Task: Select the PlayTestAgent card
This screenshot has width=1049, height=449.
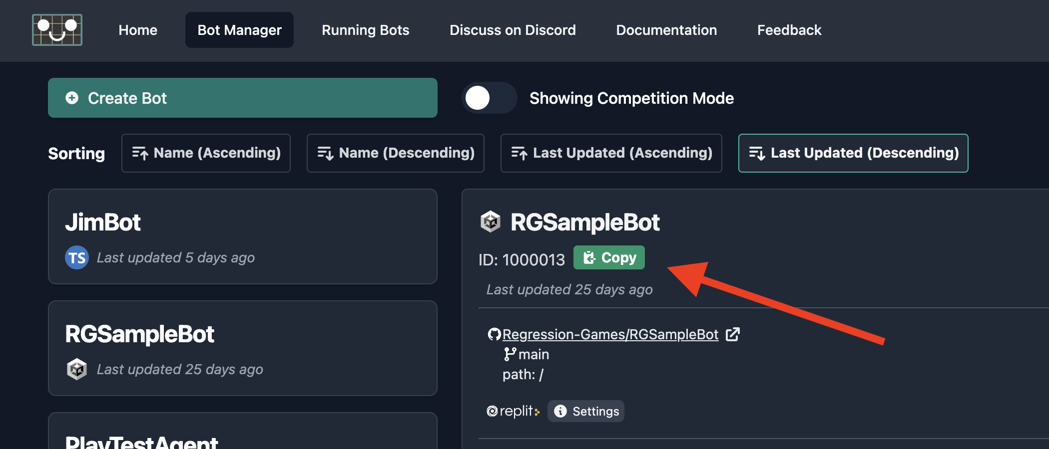Action: point(243,431)
